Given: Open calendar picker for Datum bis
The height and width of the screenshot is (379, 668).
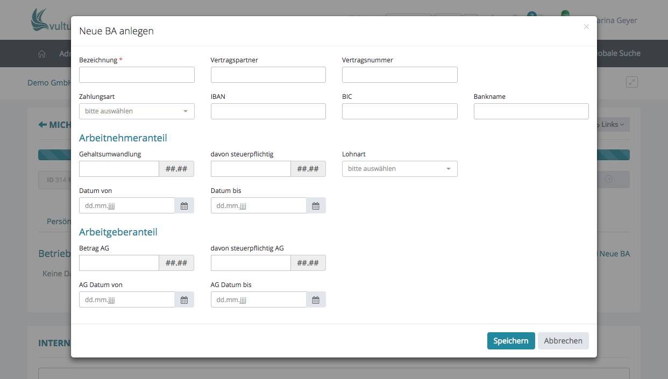Looking at the screenshot, I should 316,206.
